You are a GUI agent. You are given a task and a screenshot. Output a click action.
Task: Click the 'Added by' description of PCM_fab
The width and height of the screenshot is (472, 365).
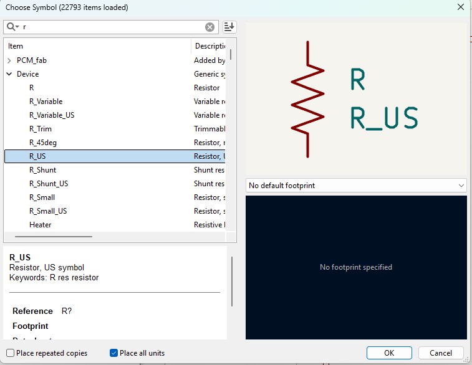point(210,60)
